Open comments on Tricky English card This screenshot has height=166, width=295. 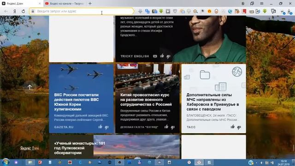tap(155, 56)
